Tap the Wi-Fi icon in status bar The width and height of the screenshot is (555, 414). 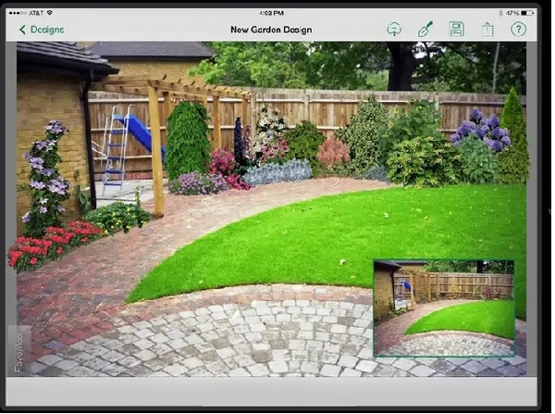tap(50, 13)
